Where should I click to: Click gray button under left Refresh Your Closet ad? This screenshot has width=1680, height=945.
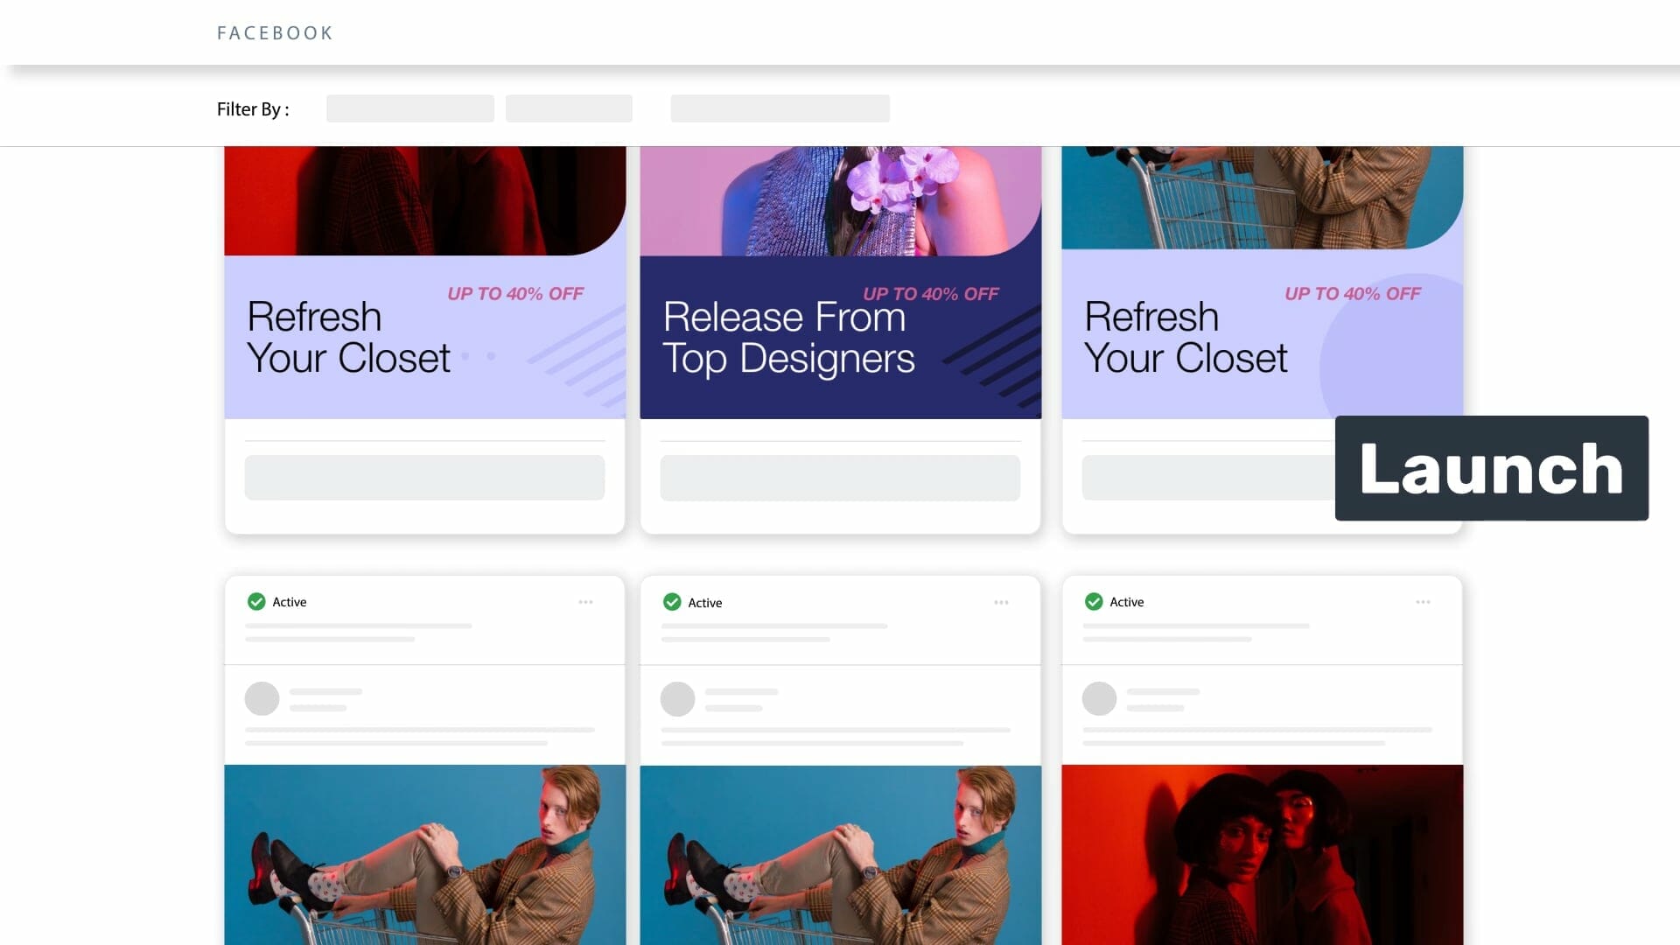click(424, 478)
